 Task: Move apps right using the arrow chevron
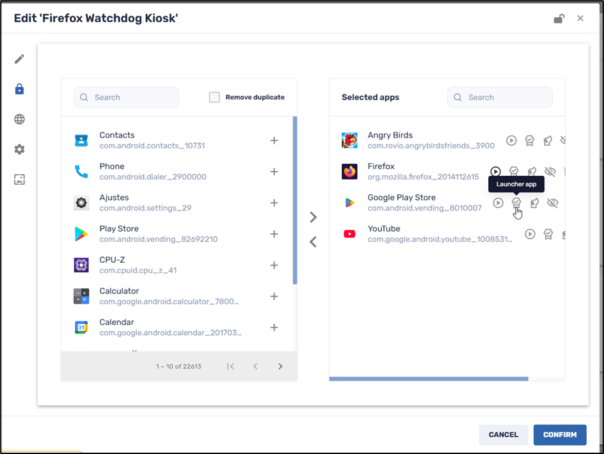[313, 217]
